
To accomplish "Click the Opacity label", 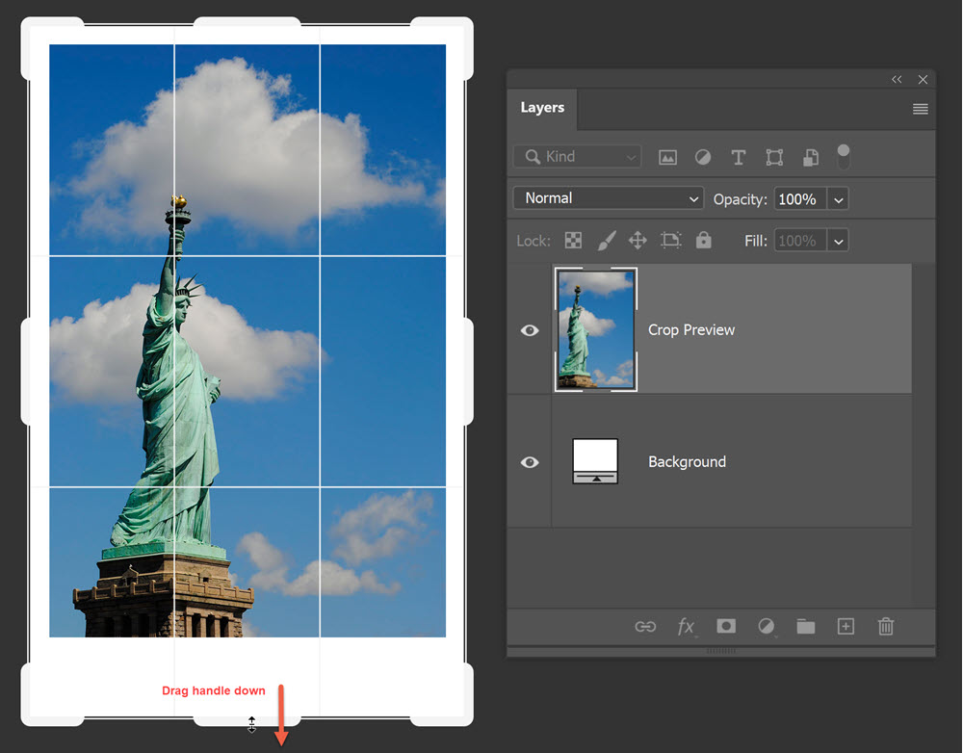I will 740,199.
